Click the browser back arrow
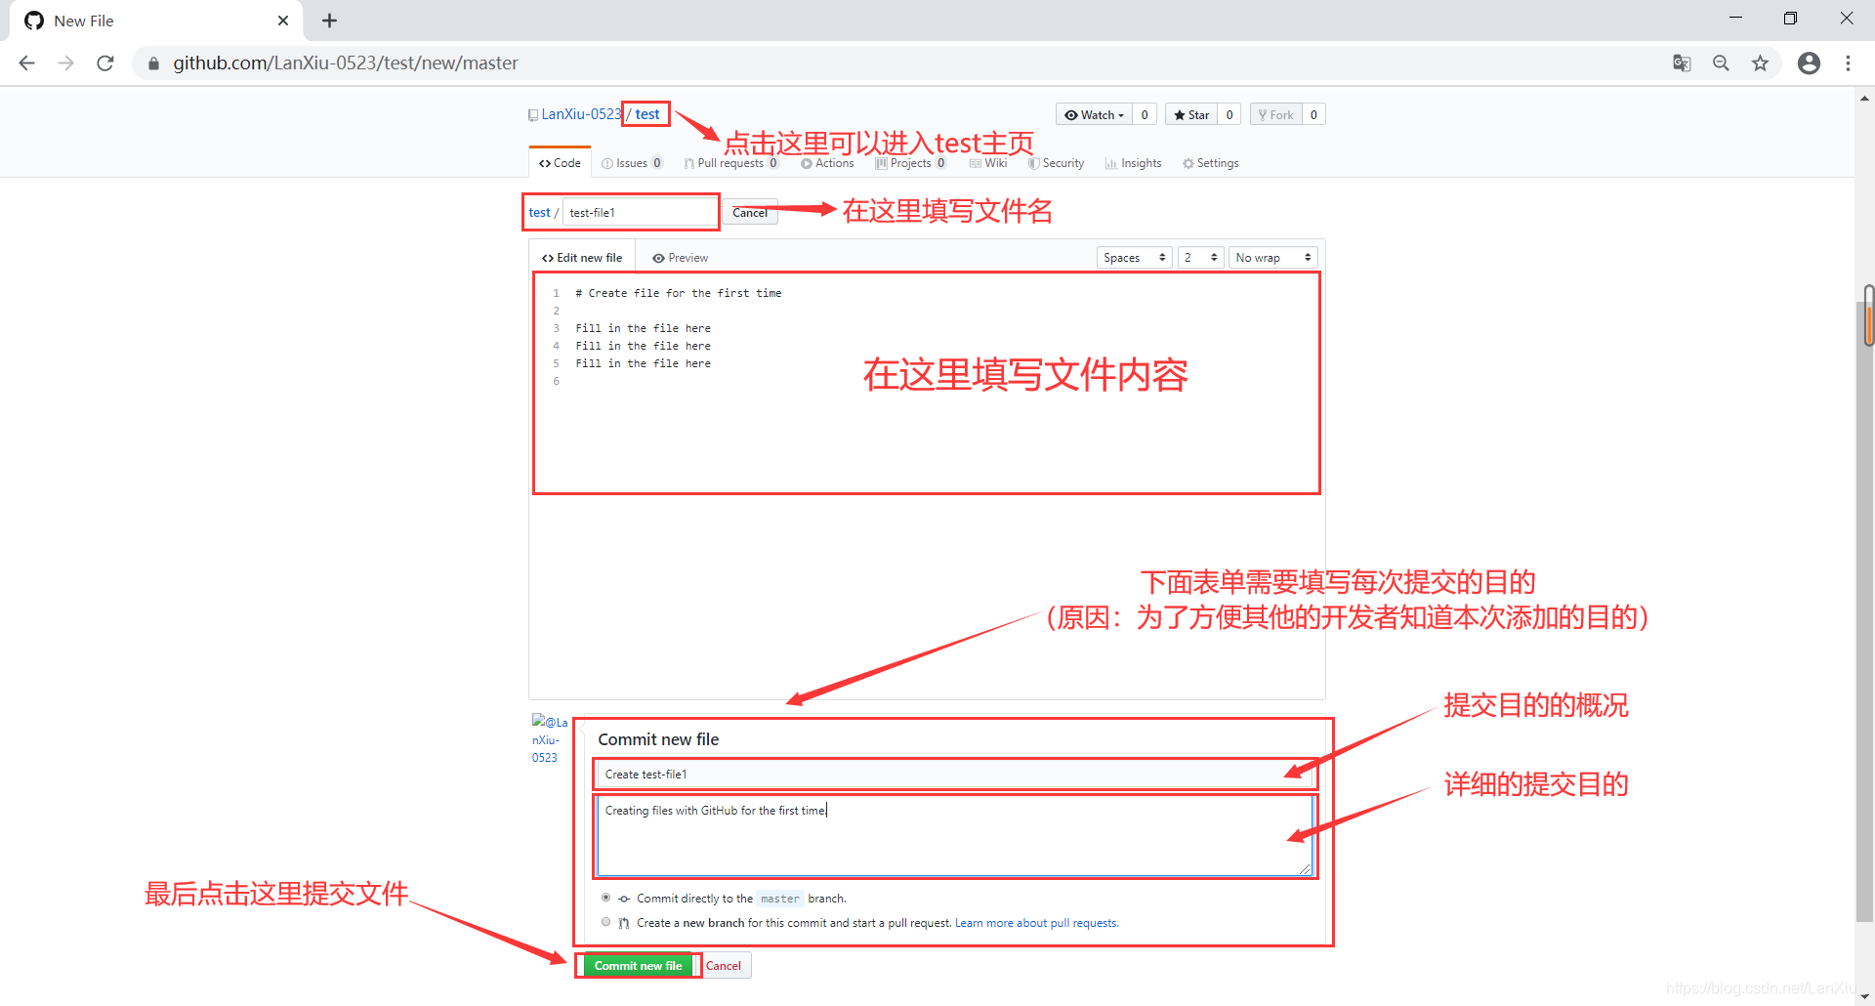 27,63
